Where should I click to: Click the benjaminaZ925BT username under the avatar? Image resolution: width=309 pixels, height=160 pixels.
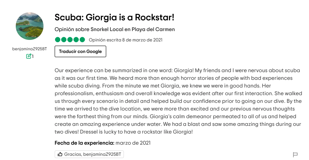(30, 49)
